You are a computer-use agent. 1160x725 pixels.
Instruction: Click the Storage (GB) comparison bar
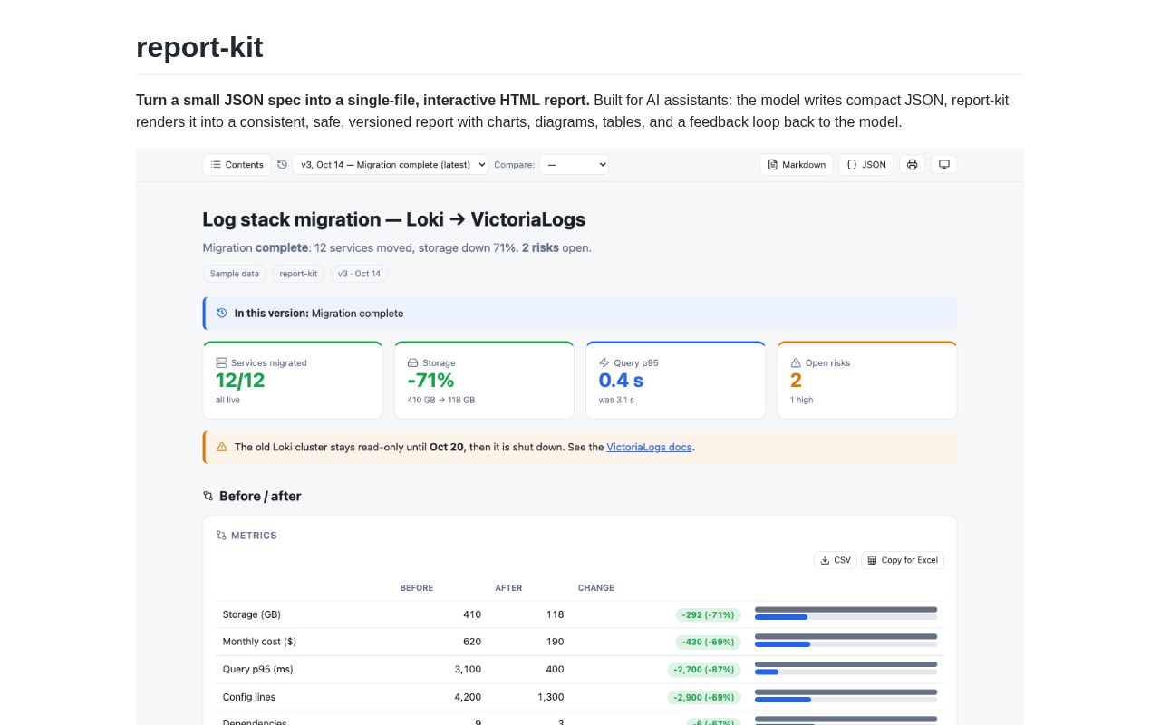[x=846, y=614]
